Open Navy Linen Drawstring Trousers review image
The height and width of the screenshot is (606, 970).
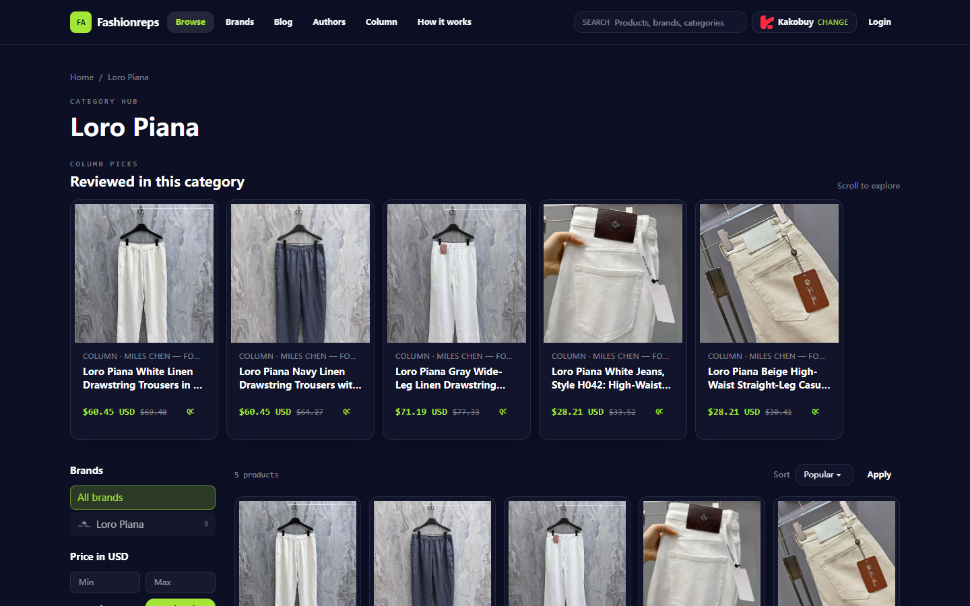[300, 273]
